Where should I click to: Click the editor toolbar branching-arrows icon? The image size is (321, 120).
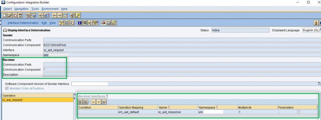pos(90,23)
